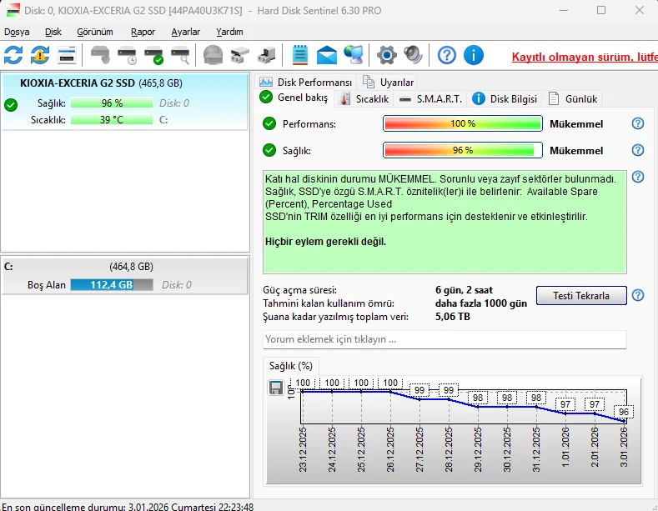This screenshot has height=511, width=658.
Task: Click the help icon beside the status text box
Action: tap(638, 177)
